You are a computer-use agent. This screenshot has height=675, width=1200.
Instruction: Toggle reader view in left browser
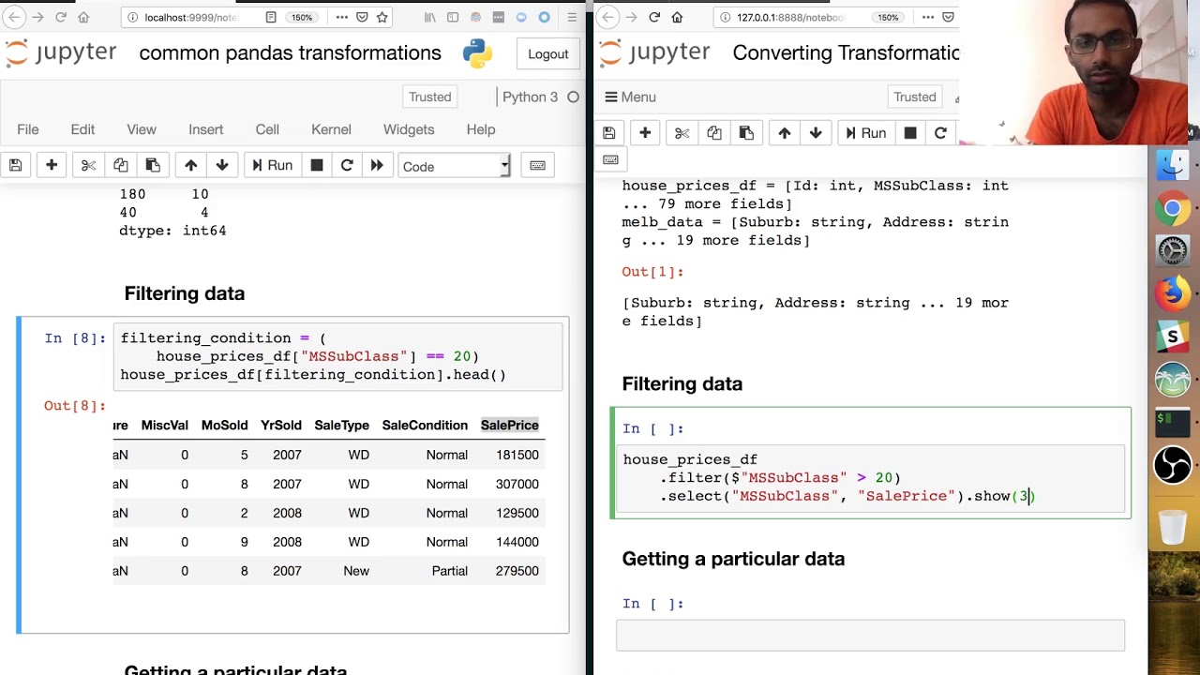(271, 17)
